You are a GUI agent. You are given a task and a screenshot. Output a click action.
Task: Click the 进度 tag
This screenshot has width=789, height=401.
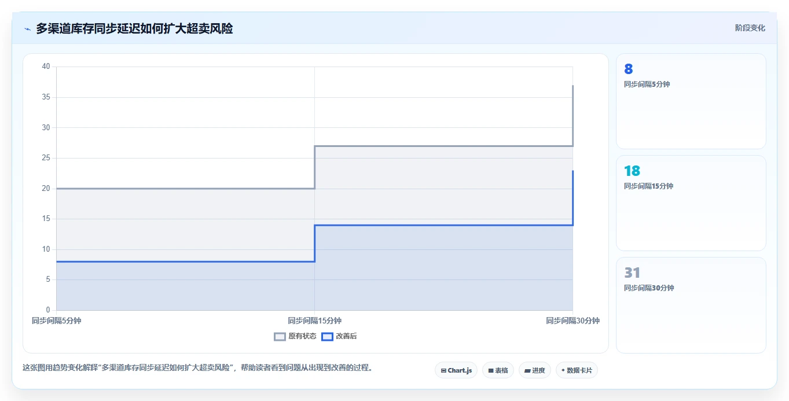(535, 370)
